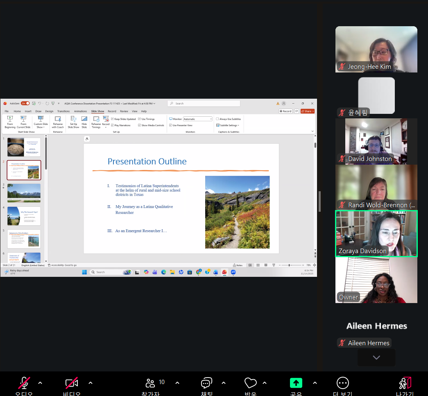Switch to Reading view in status bar
Viewport: 428px width, 396px height.
pyautogui.click(x=266, y=265)
